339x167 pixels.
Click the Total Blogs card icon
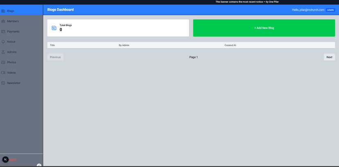point(54,28)
